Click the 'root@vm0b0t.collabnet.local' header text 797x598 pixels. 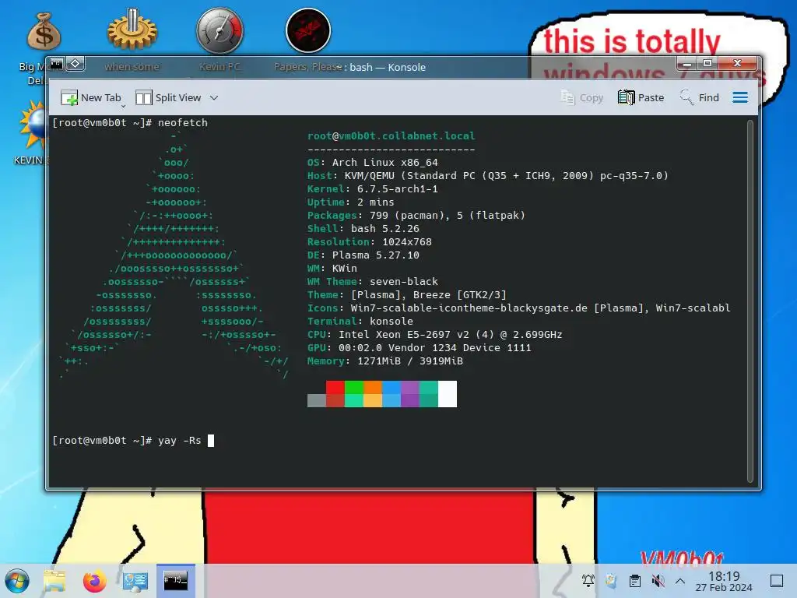[391, 135]
